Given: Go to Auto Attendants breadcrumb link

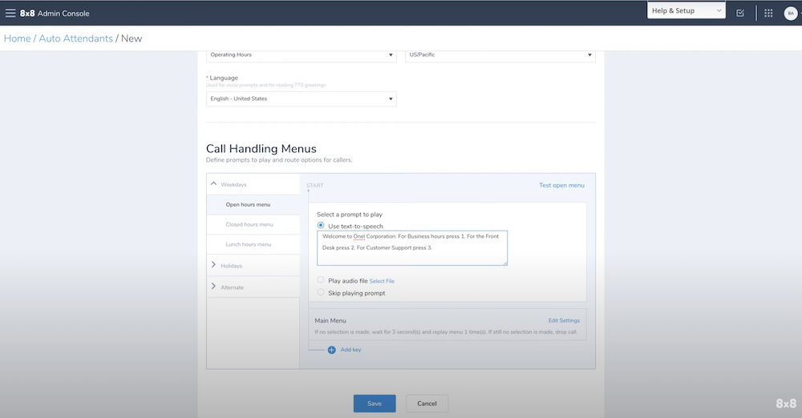Looking at the screenshot, I should click(75, 38).
